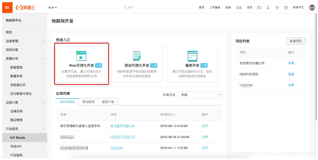Open the 杭州 region dropdown
This screenshot has height=160, width=318.
point(53,8)
